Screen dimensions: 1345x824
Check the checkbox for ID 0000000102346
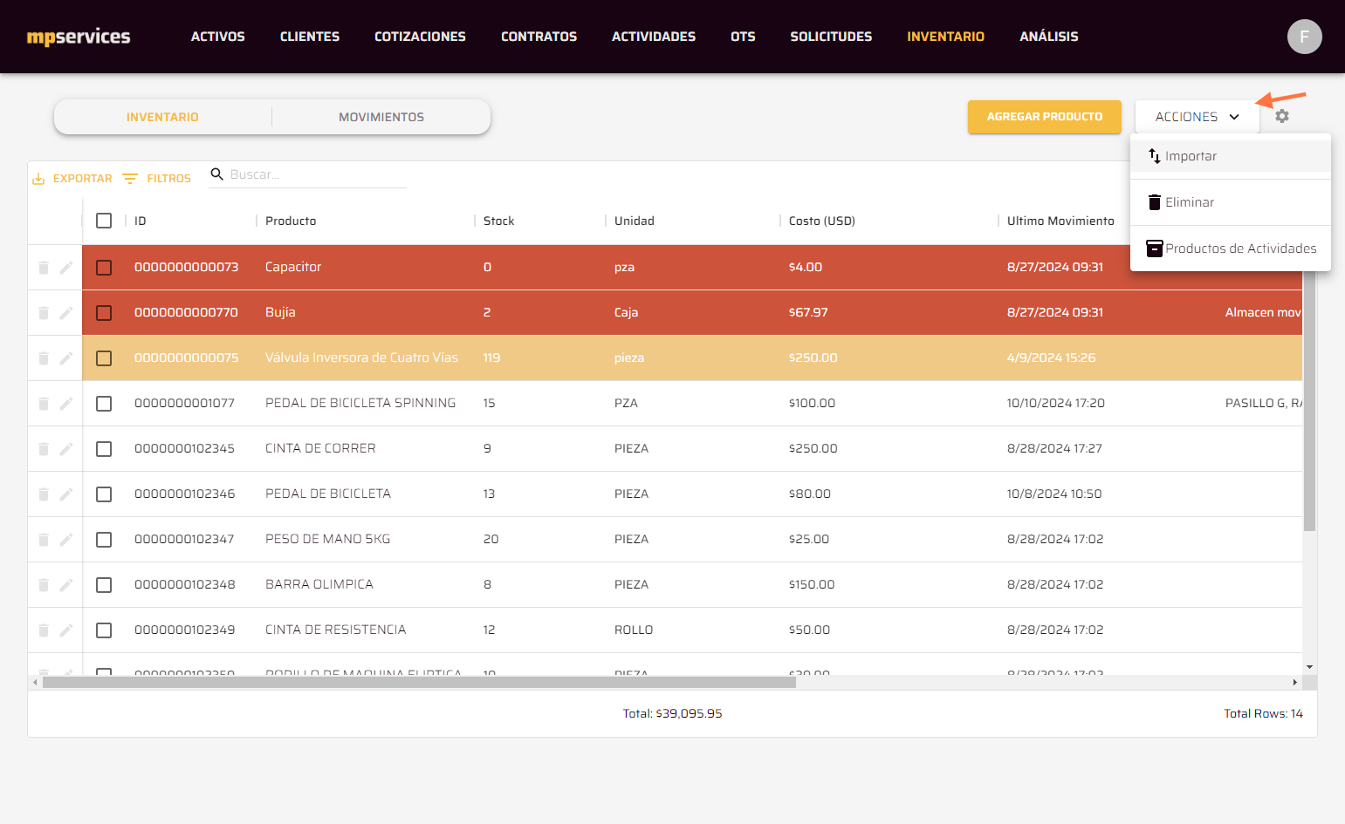(x=104, y=494)
